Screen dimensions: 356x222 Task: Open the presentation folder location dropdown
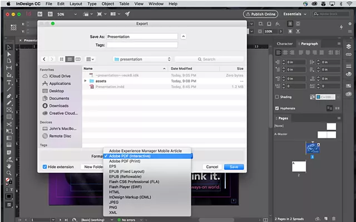click(142, 59)
